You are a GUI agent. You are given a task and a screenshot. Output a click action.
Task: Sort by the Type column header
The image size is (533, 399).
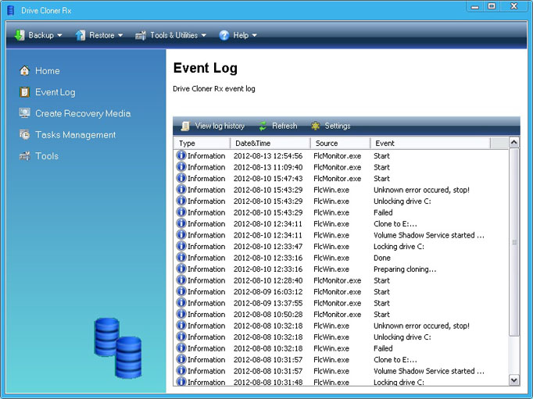tap(202, 144)
